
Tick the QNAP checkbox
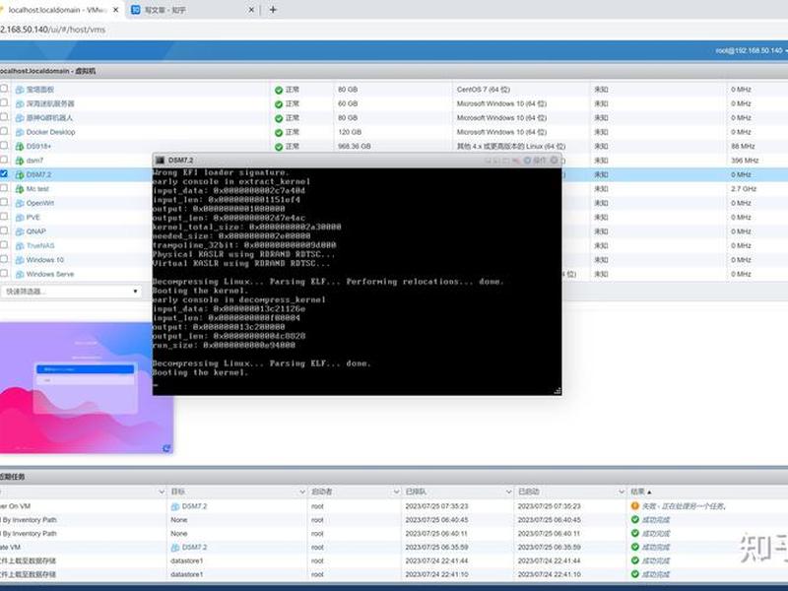(4, 230)
